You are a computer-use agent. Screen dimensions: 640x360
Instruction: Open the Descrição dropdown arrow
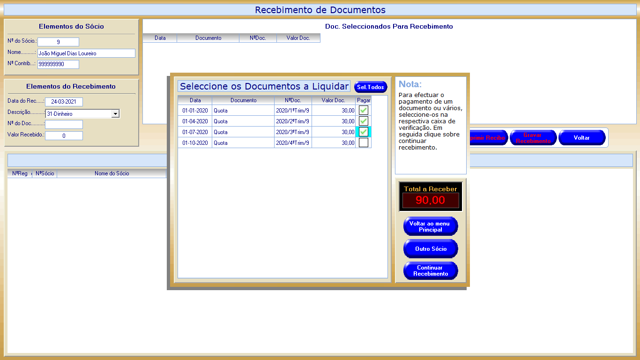[115, 114]
